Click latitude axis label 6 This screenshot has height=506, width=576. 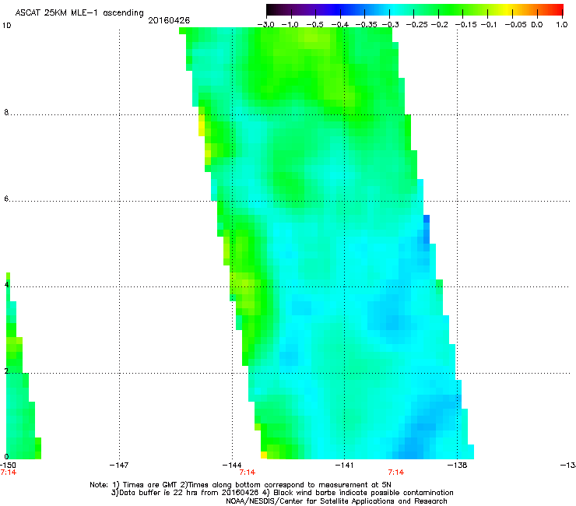[x=6, y=199]
